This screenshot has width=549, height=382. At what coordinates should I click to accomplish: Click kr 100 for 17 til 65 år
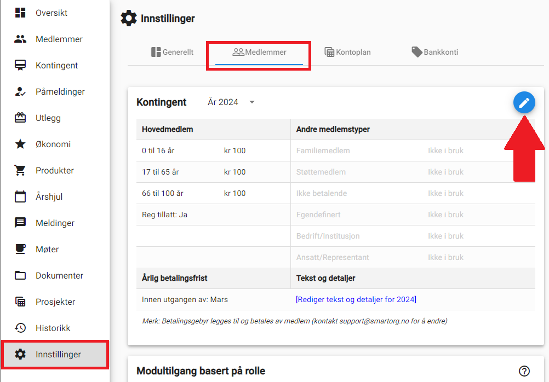tap(235, 172)
